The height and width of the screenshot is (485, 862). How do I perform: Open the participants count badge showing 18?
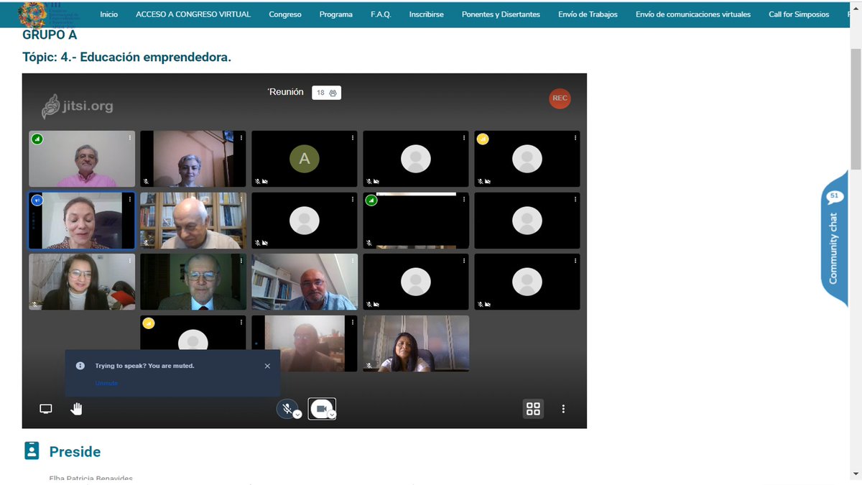pyautogui.click(x=326, y=93)
